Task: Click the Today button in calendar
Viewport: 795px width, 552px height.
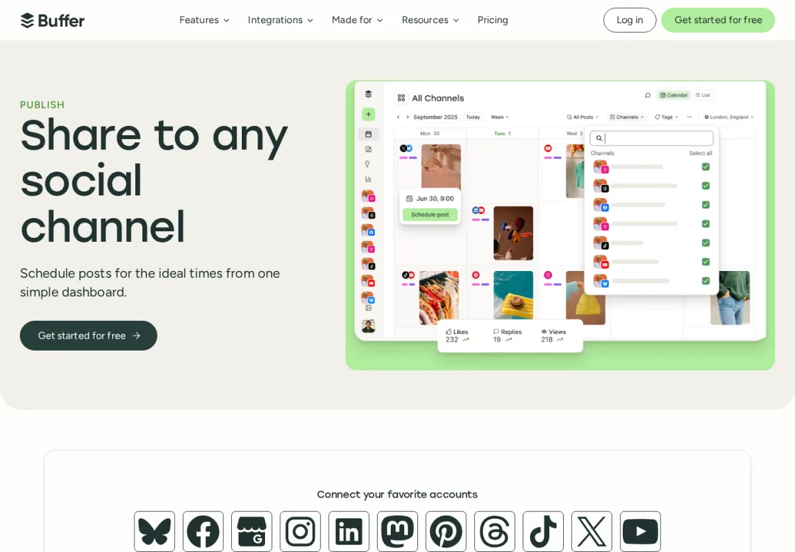Action: tap(473, 117)
